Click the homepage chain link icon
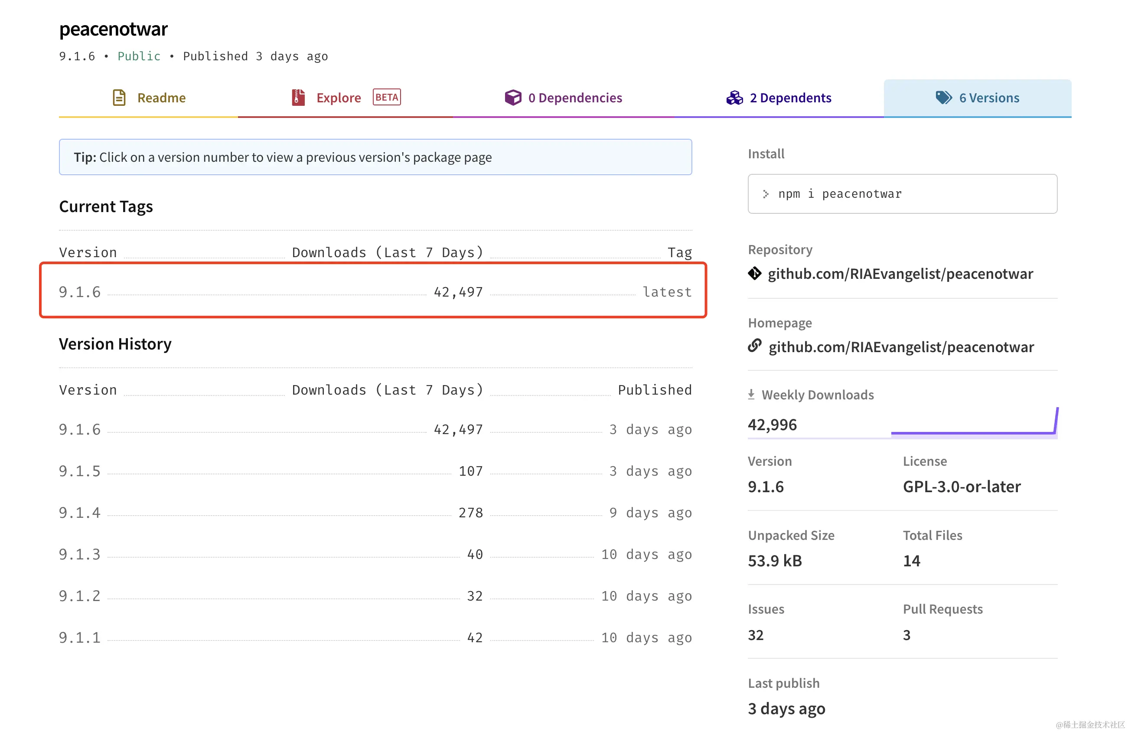 (x=754, y=346)
